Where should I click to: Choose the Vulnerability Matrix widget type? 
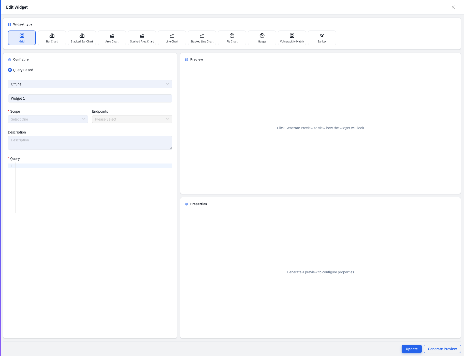(292, 38)
